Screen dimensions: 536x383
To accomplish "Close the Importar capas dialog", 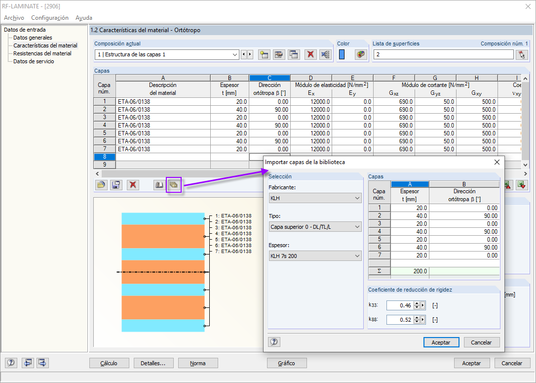I will click(x=497, y=162).
